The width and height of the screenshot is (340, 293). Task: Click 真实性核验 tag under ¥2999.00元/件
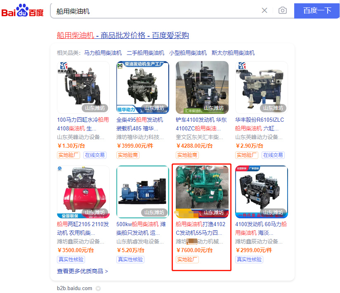pos(249,260)
